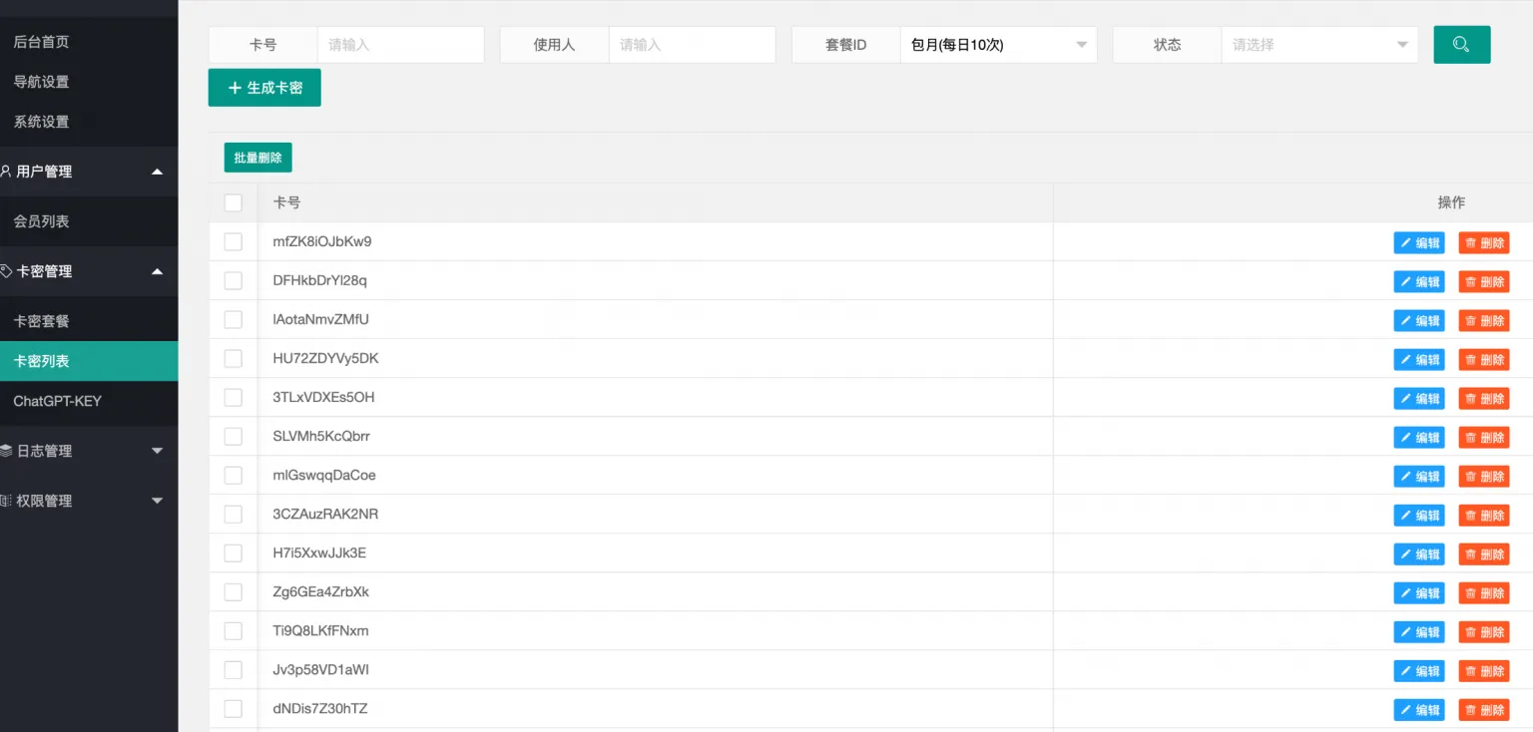Edit card SLVMh5KcQbrr
This screenshot has width=1533, height=732.
[1419, 437]
